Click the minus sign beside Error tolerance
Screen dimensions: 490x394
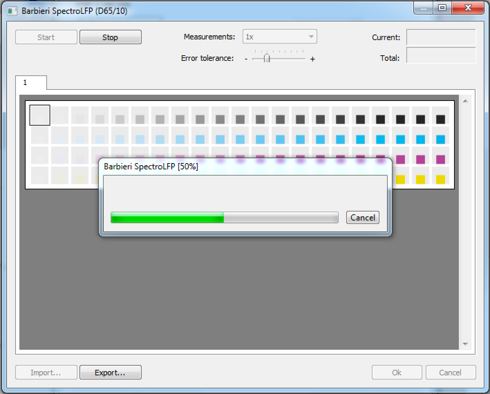(x=246, y=59)
